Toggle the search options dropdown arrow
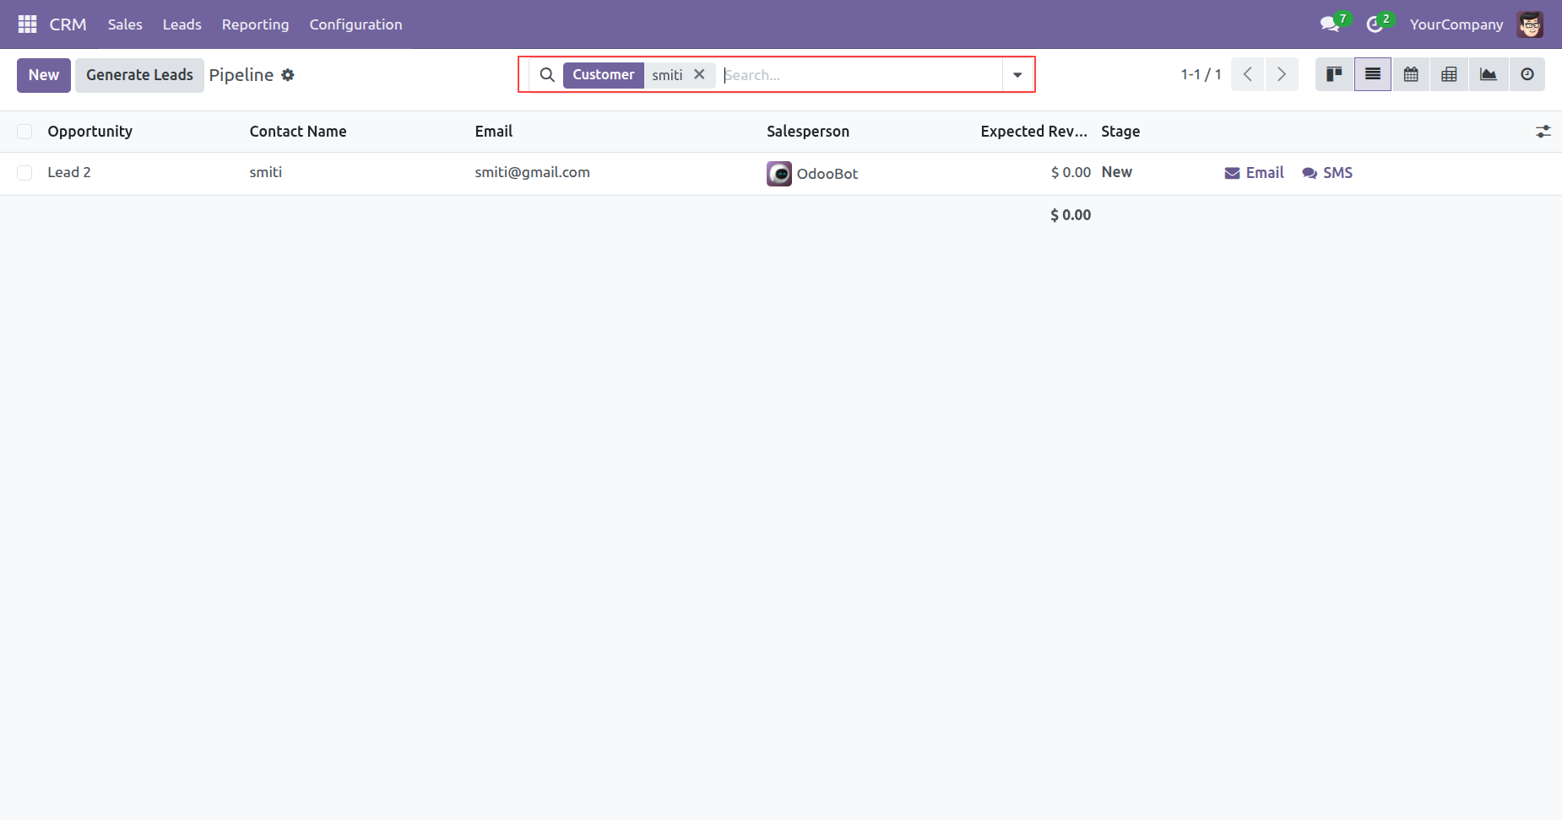The width and height of the screenshot is (1562, 820). click(1017, 75)
